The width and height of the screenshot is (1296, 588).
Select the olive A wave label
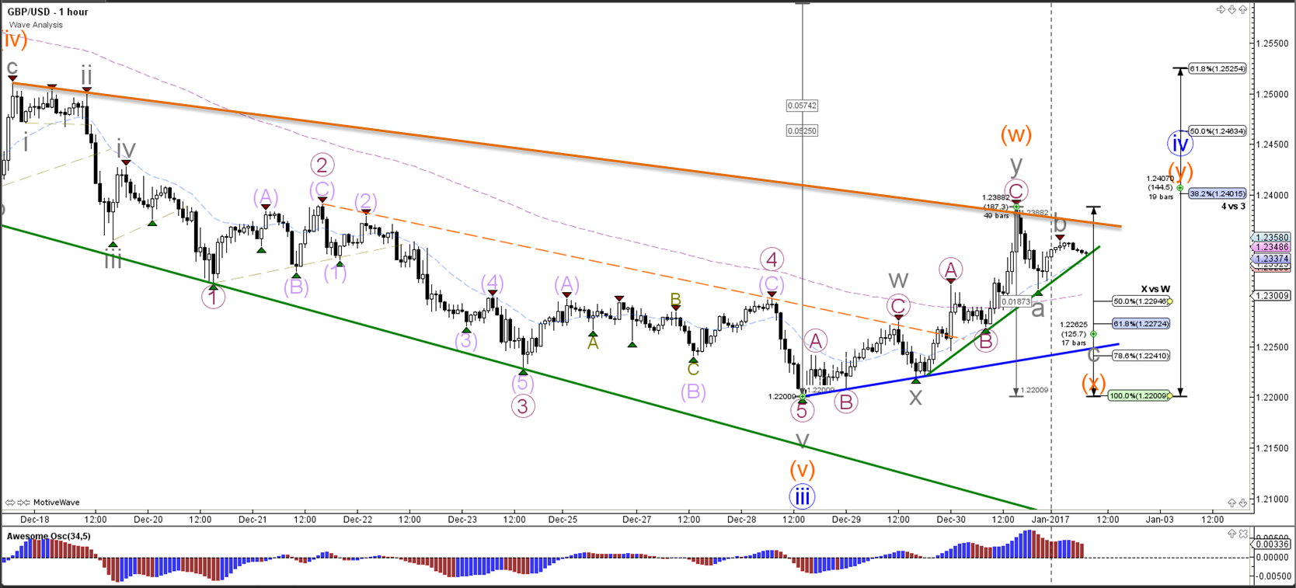[593, 344]
